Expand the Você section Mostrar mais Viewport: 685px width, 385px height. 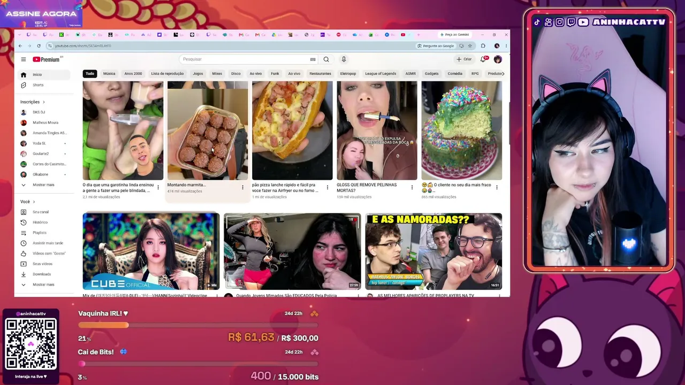[42, 284]
